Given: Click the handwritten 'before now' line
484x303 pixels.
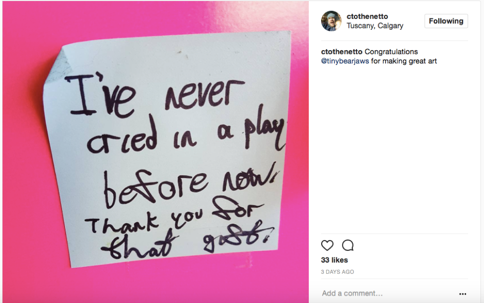Looking at the screenshot, I should [191, 188].
